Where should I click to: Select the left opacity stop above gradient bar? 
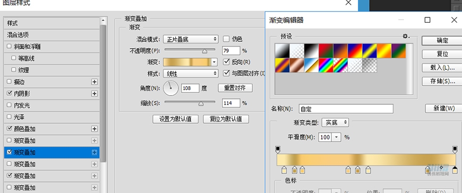278,150
